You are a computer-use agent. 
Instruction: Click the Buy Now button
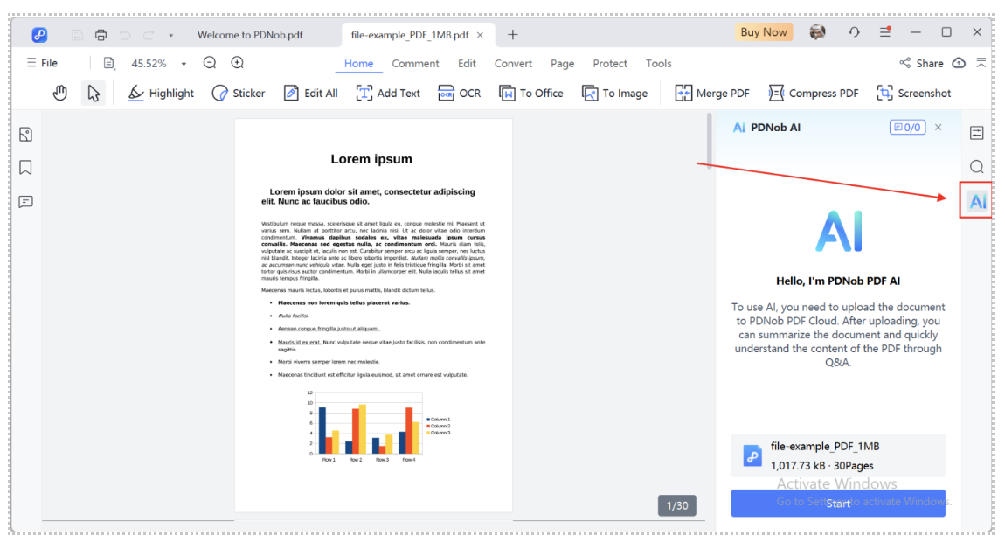tap(763, 32)
